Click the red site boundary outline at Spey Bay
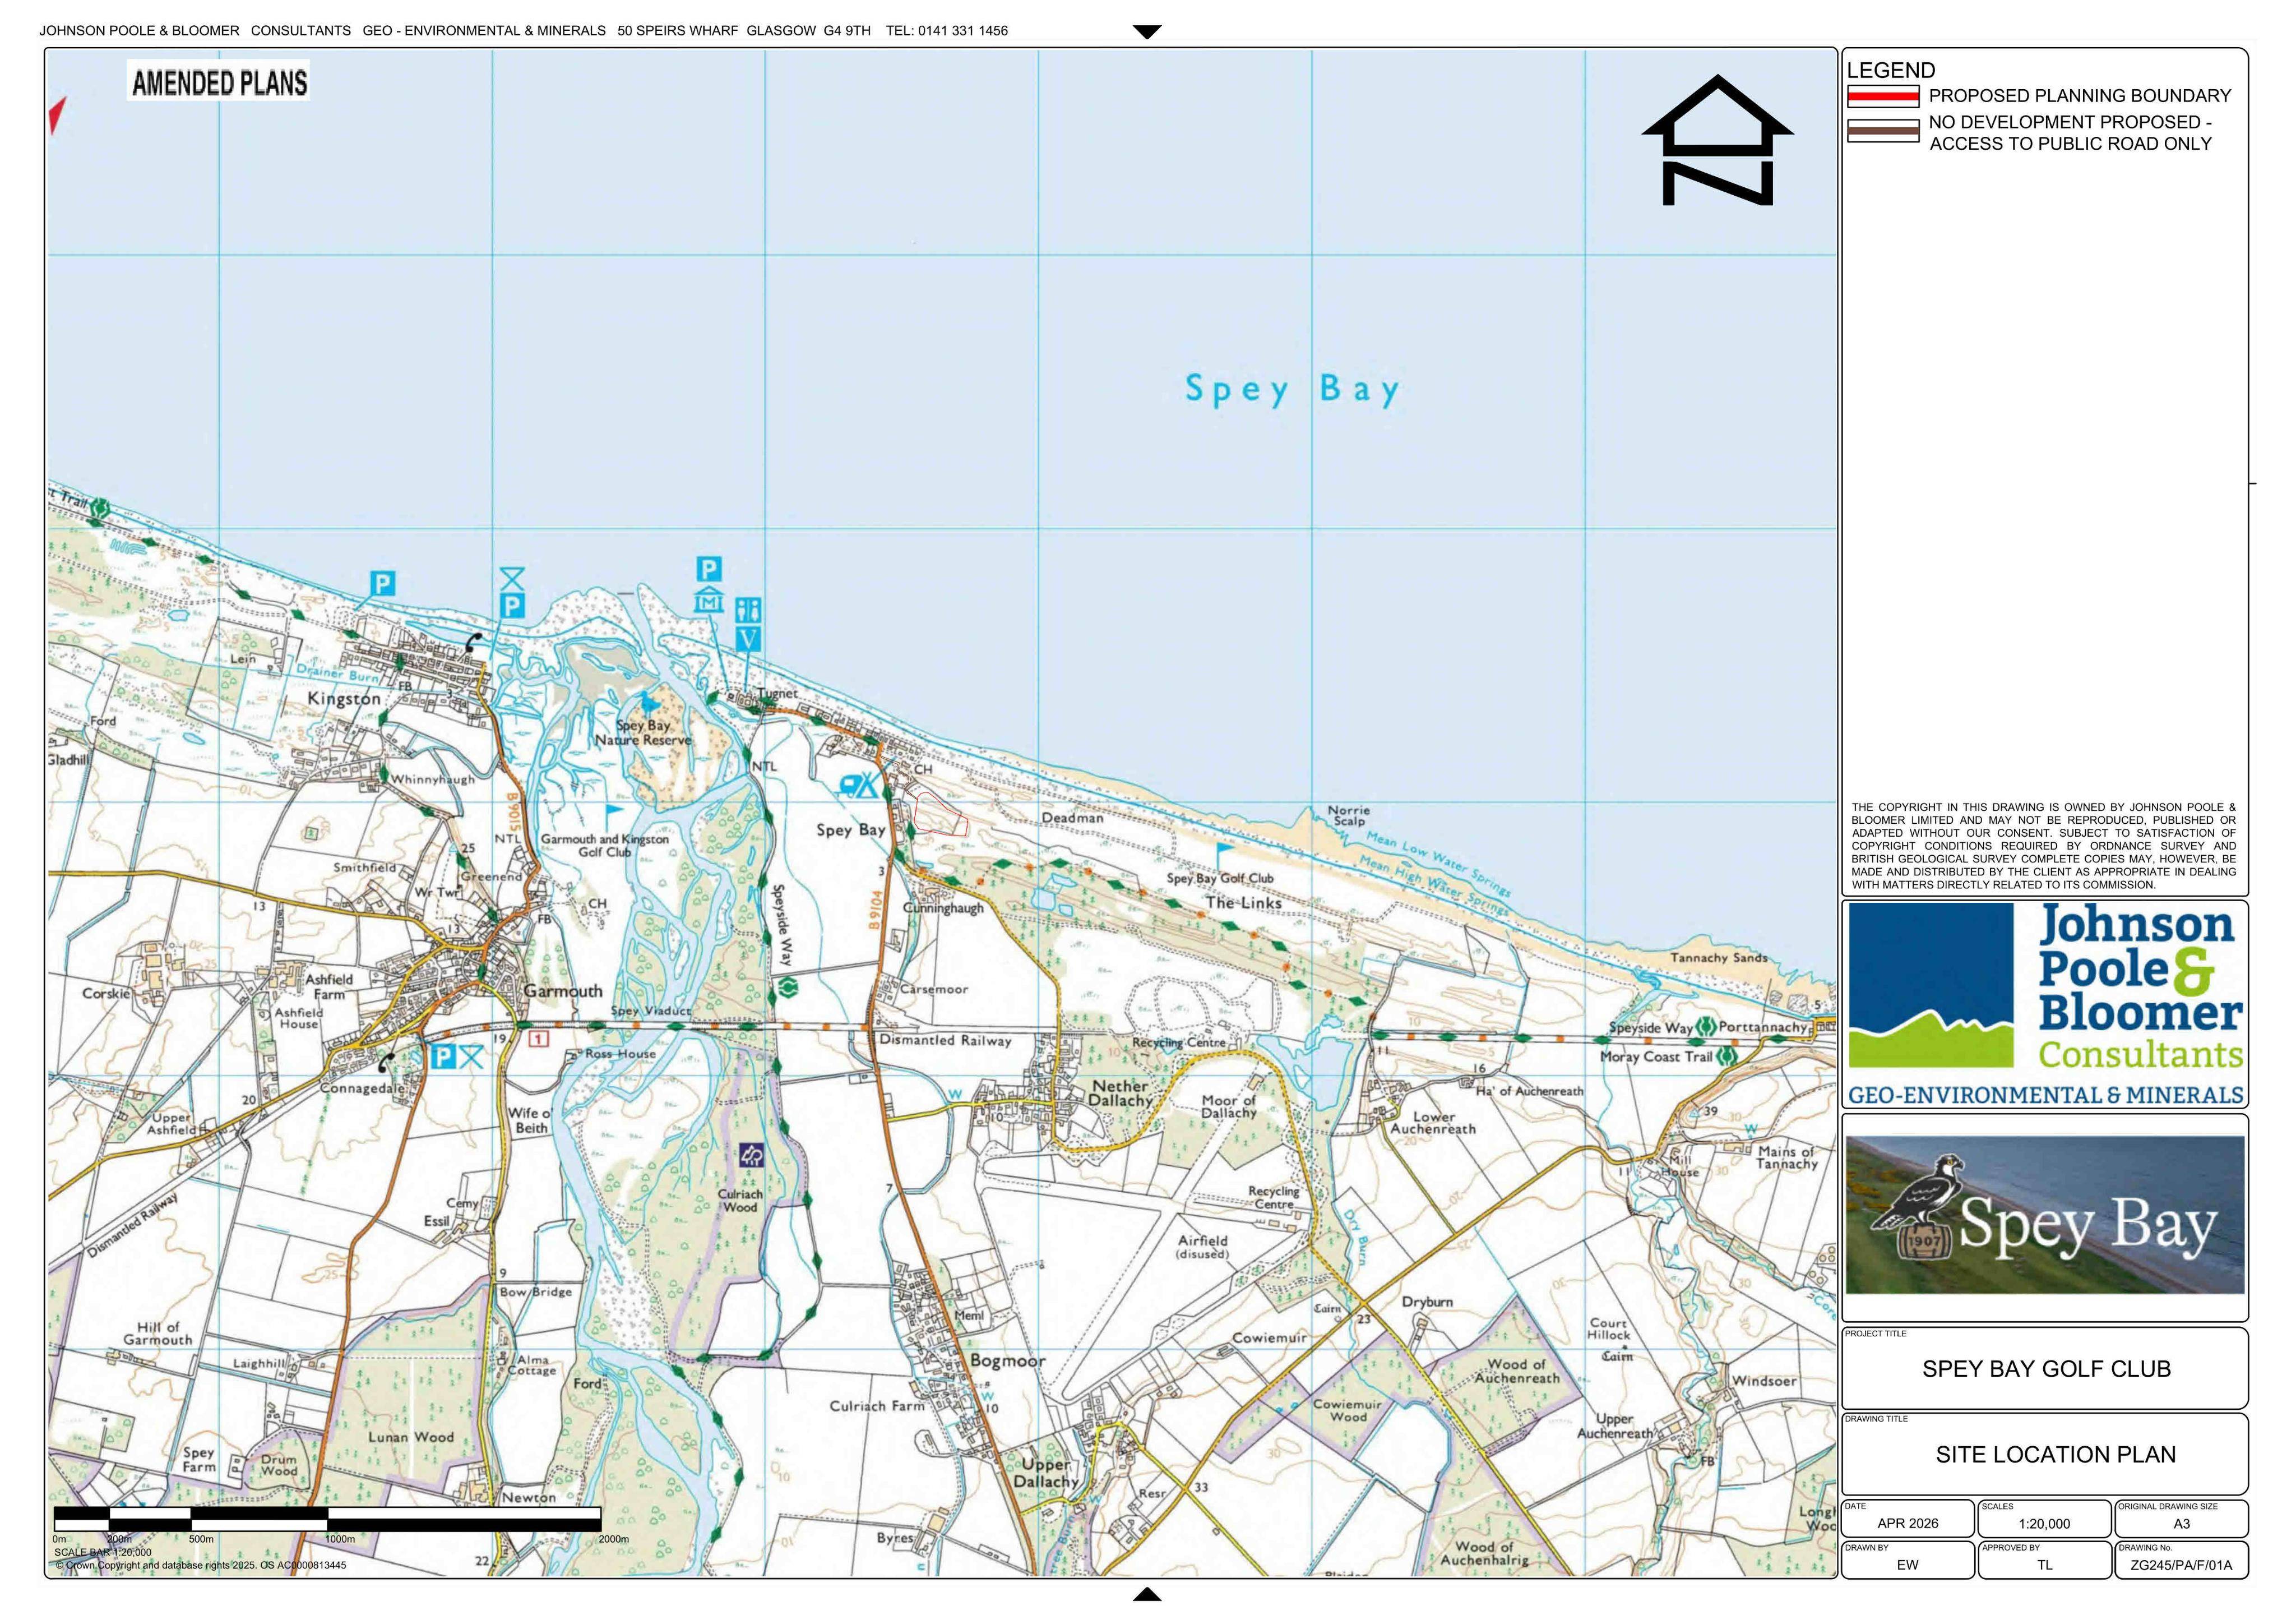The width and height of the screenshot is (2296, 1624). coord(941,814)
